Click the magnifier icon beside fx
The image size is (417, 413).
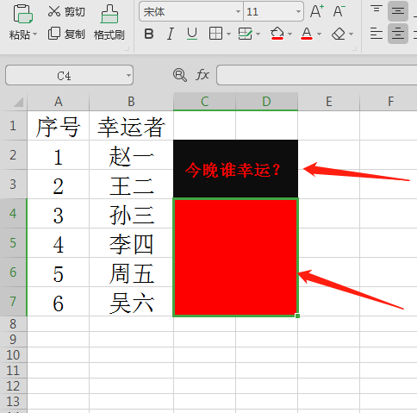(180, 75)
